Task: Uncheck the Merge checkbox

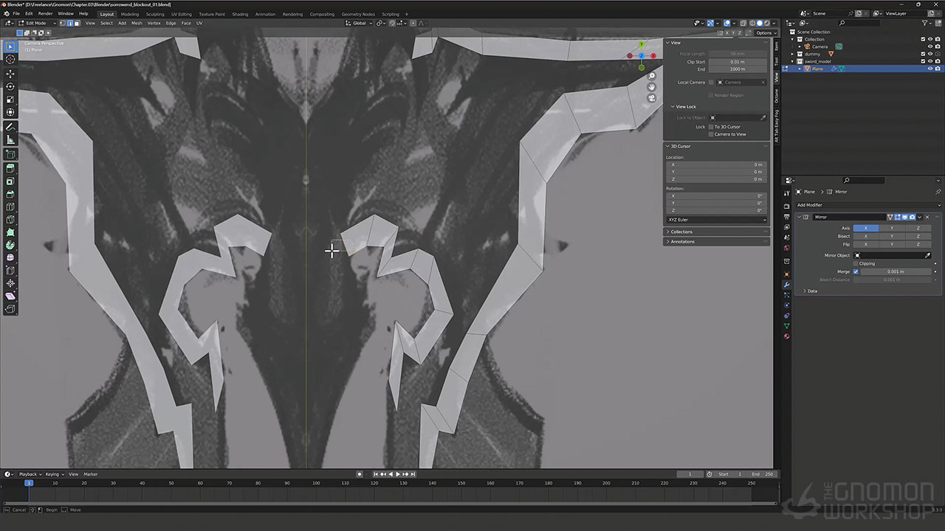Action: click(x=856, y=271)
